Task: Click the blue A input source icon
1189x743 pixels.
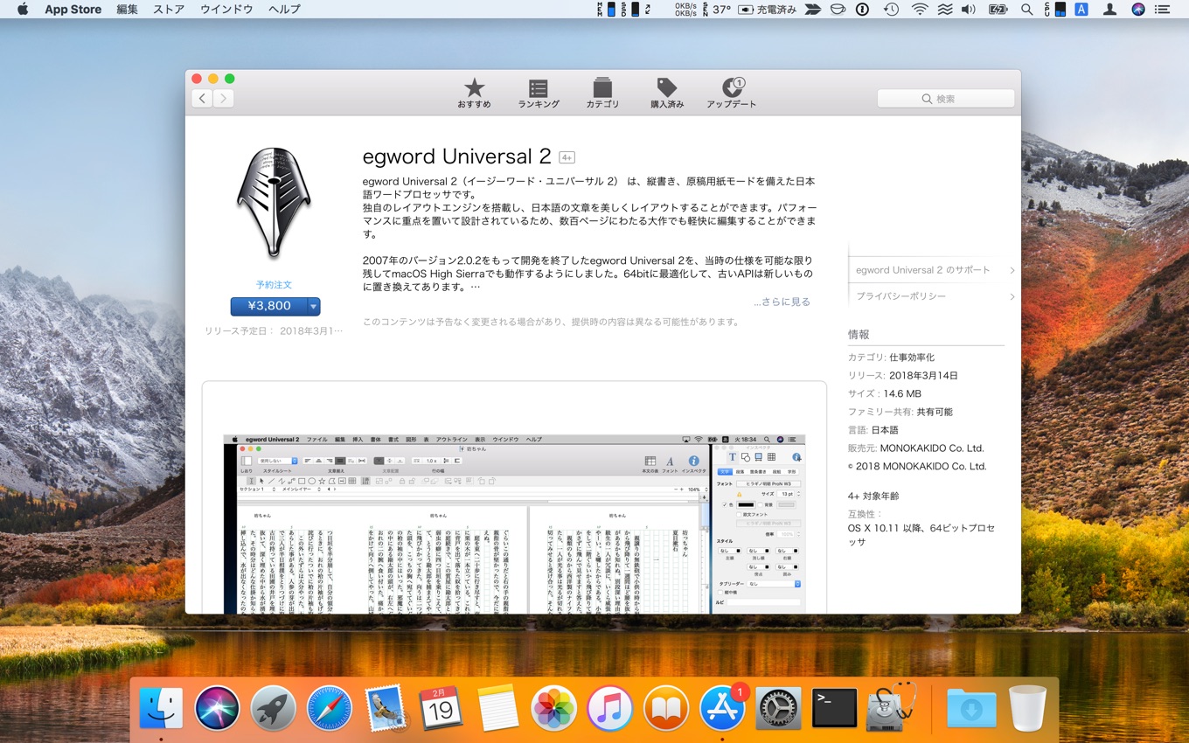Action: pos(1081,10)
